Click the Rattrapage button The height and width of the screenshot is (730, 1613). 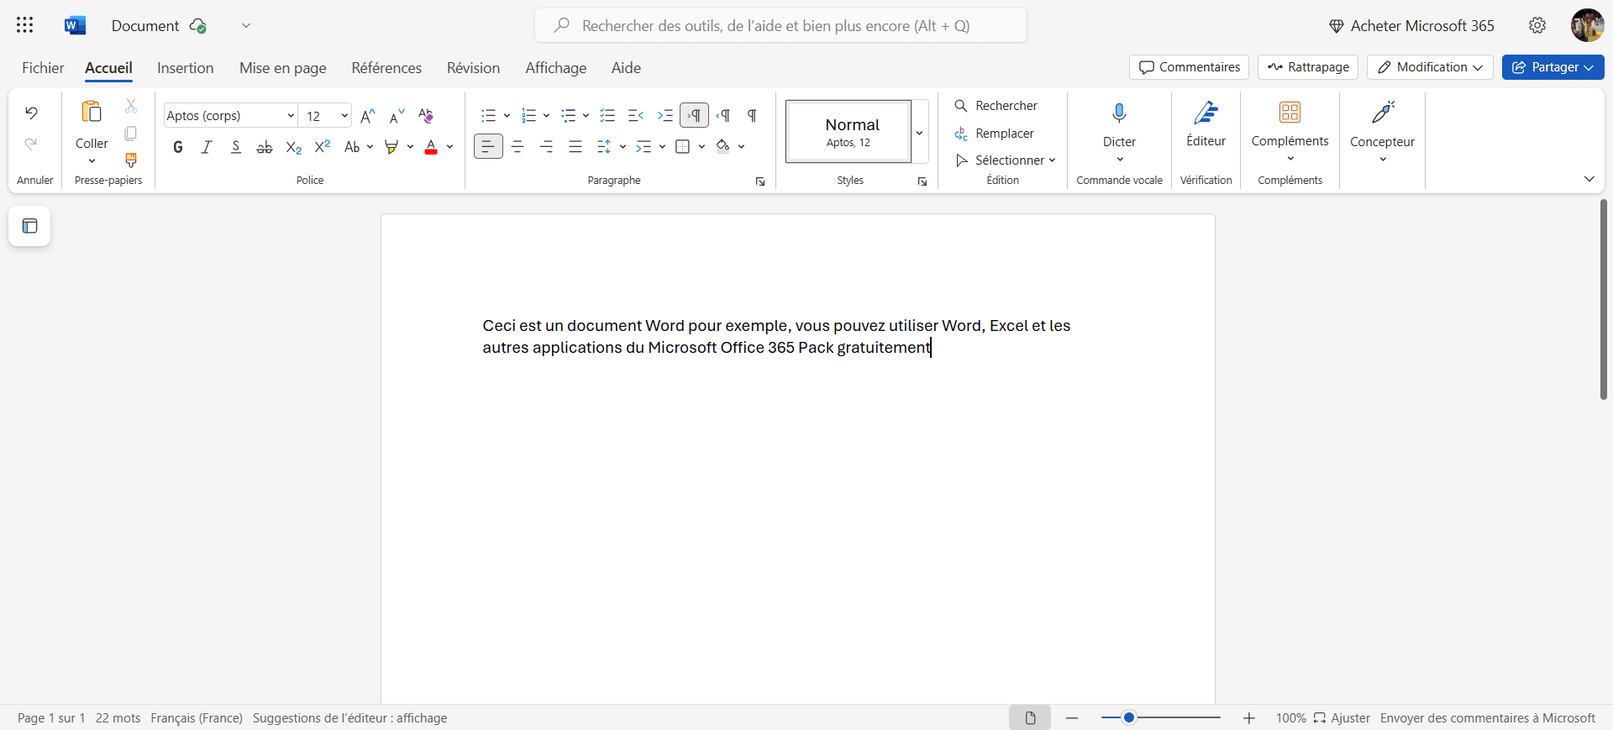(x=1308, y=67)
